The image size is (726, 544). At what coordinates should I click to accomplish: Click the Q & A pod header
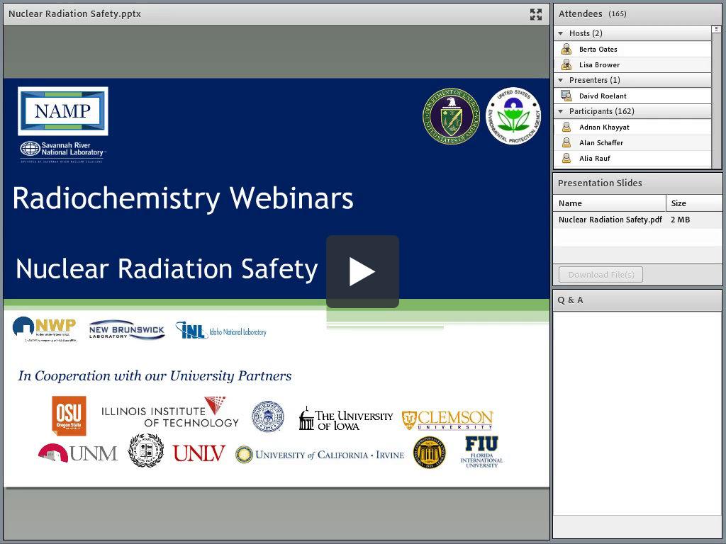[x=637, y=300]
